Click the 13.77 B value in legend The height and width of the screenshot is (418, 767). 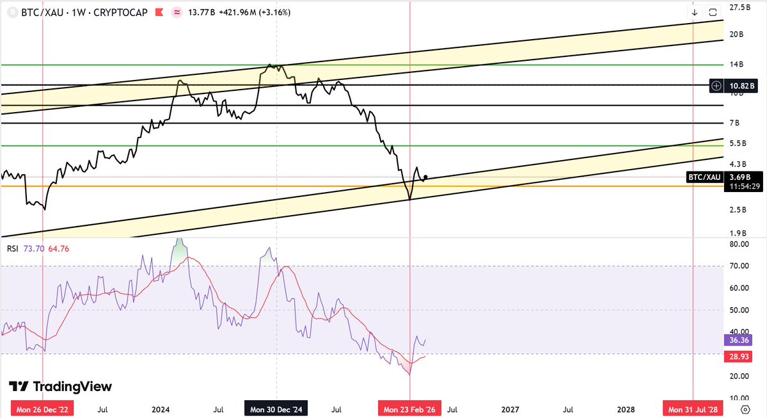(x=201, y=12)
